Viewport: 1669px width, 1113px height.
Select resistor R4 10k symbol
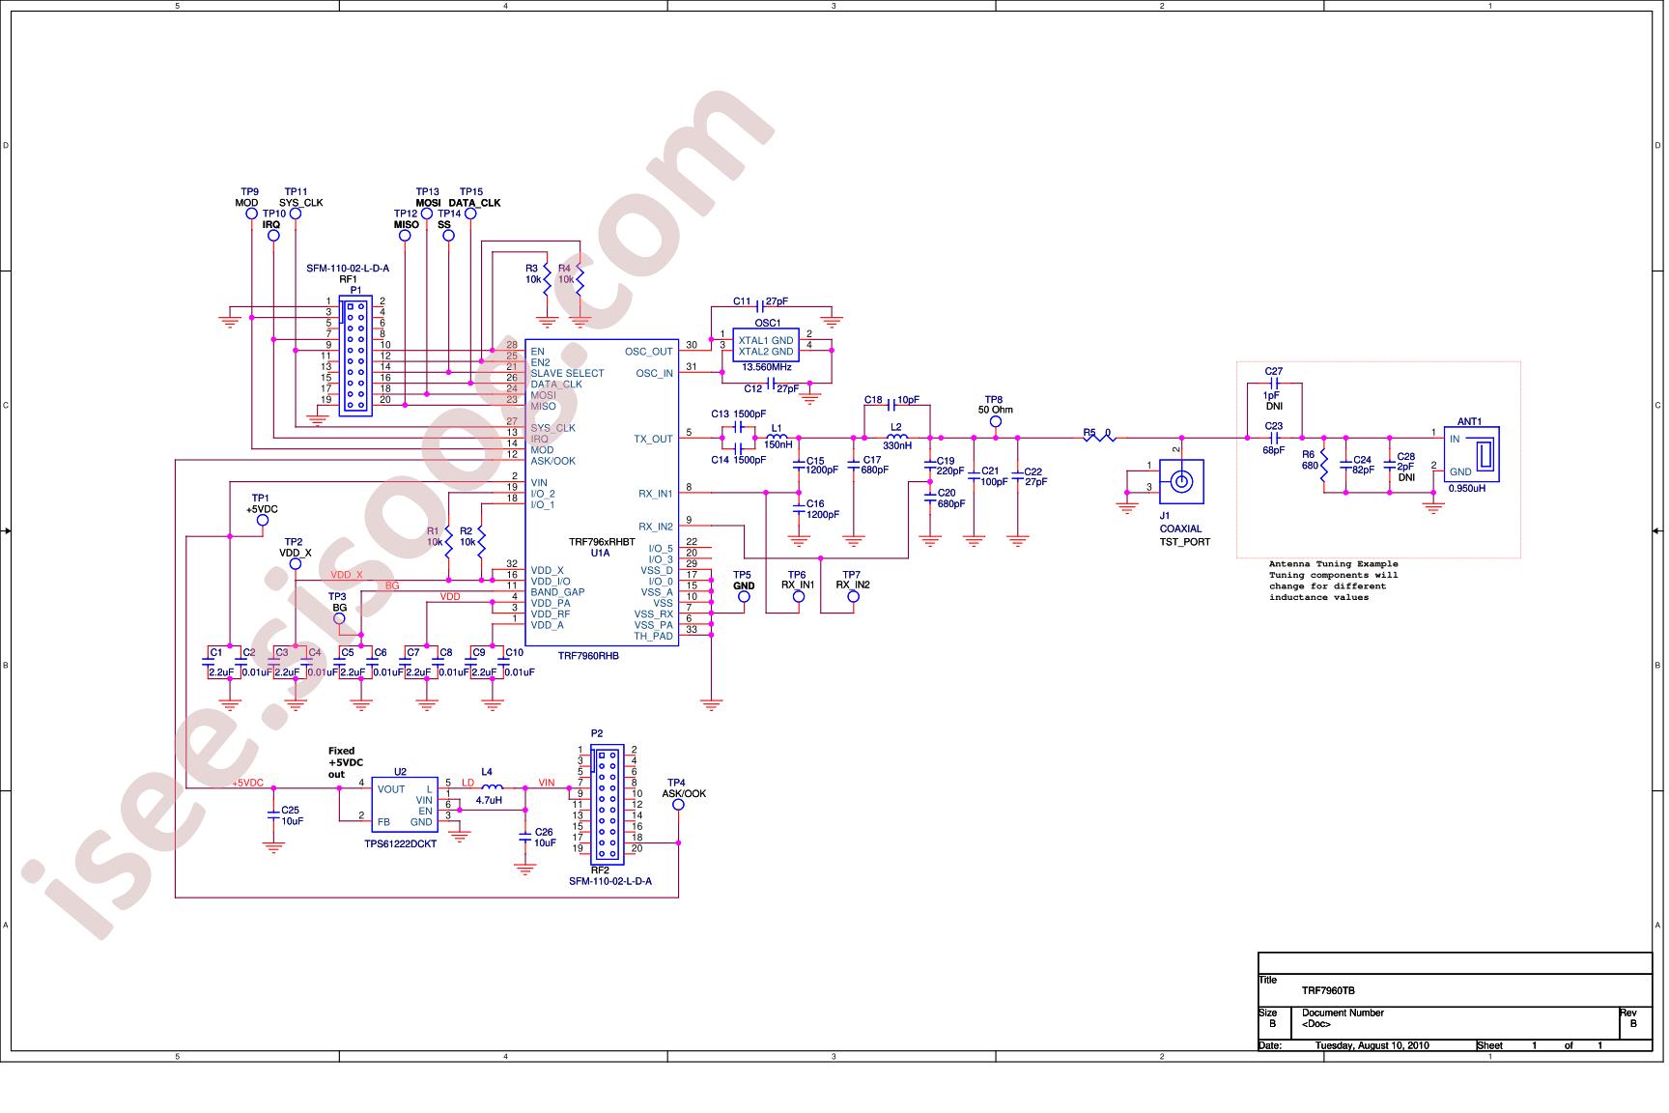coord(580,278)
